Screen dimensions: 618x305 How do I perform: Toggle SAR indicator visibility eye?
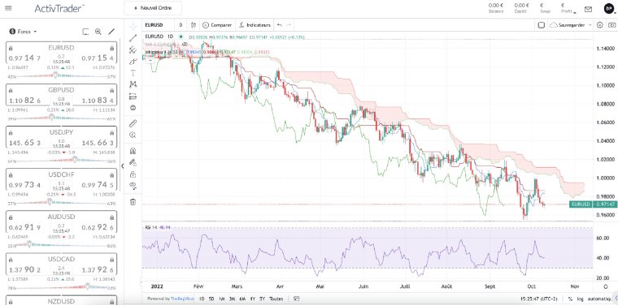[x=185, y=45]
